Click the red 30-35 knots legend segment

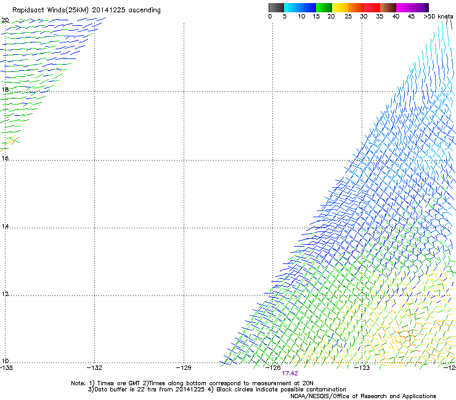coord(372,7)
